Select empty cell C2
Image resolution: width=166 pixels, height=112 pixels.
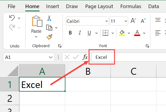click(133, 98)
